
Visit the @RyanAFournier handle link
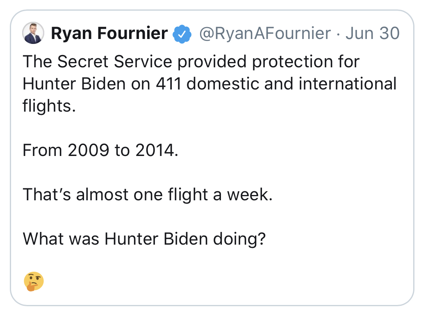(265, 34)
